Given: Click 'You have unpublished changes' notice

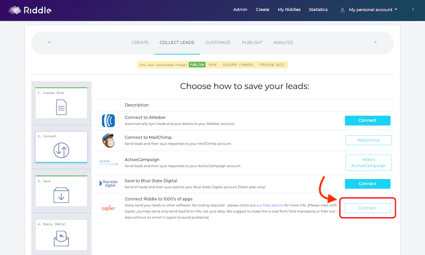Looking at the screenshot, I should click(163, 65).
